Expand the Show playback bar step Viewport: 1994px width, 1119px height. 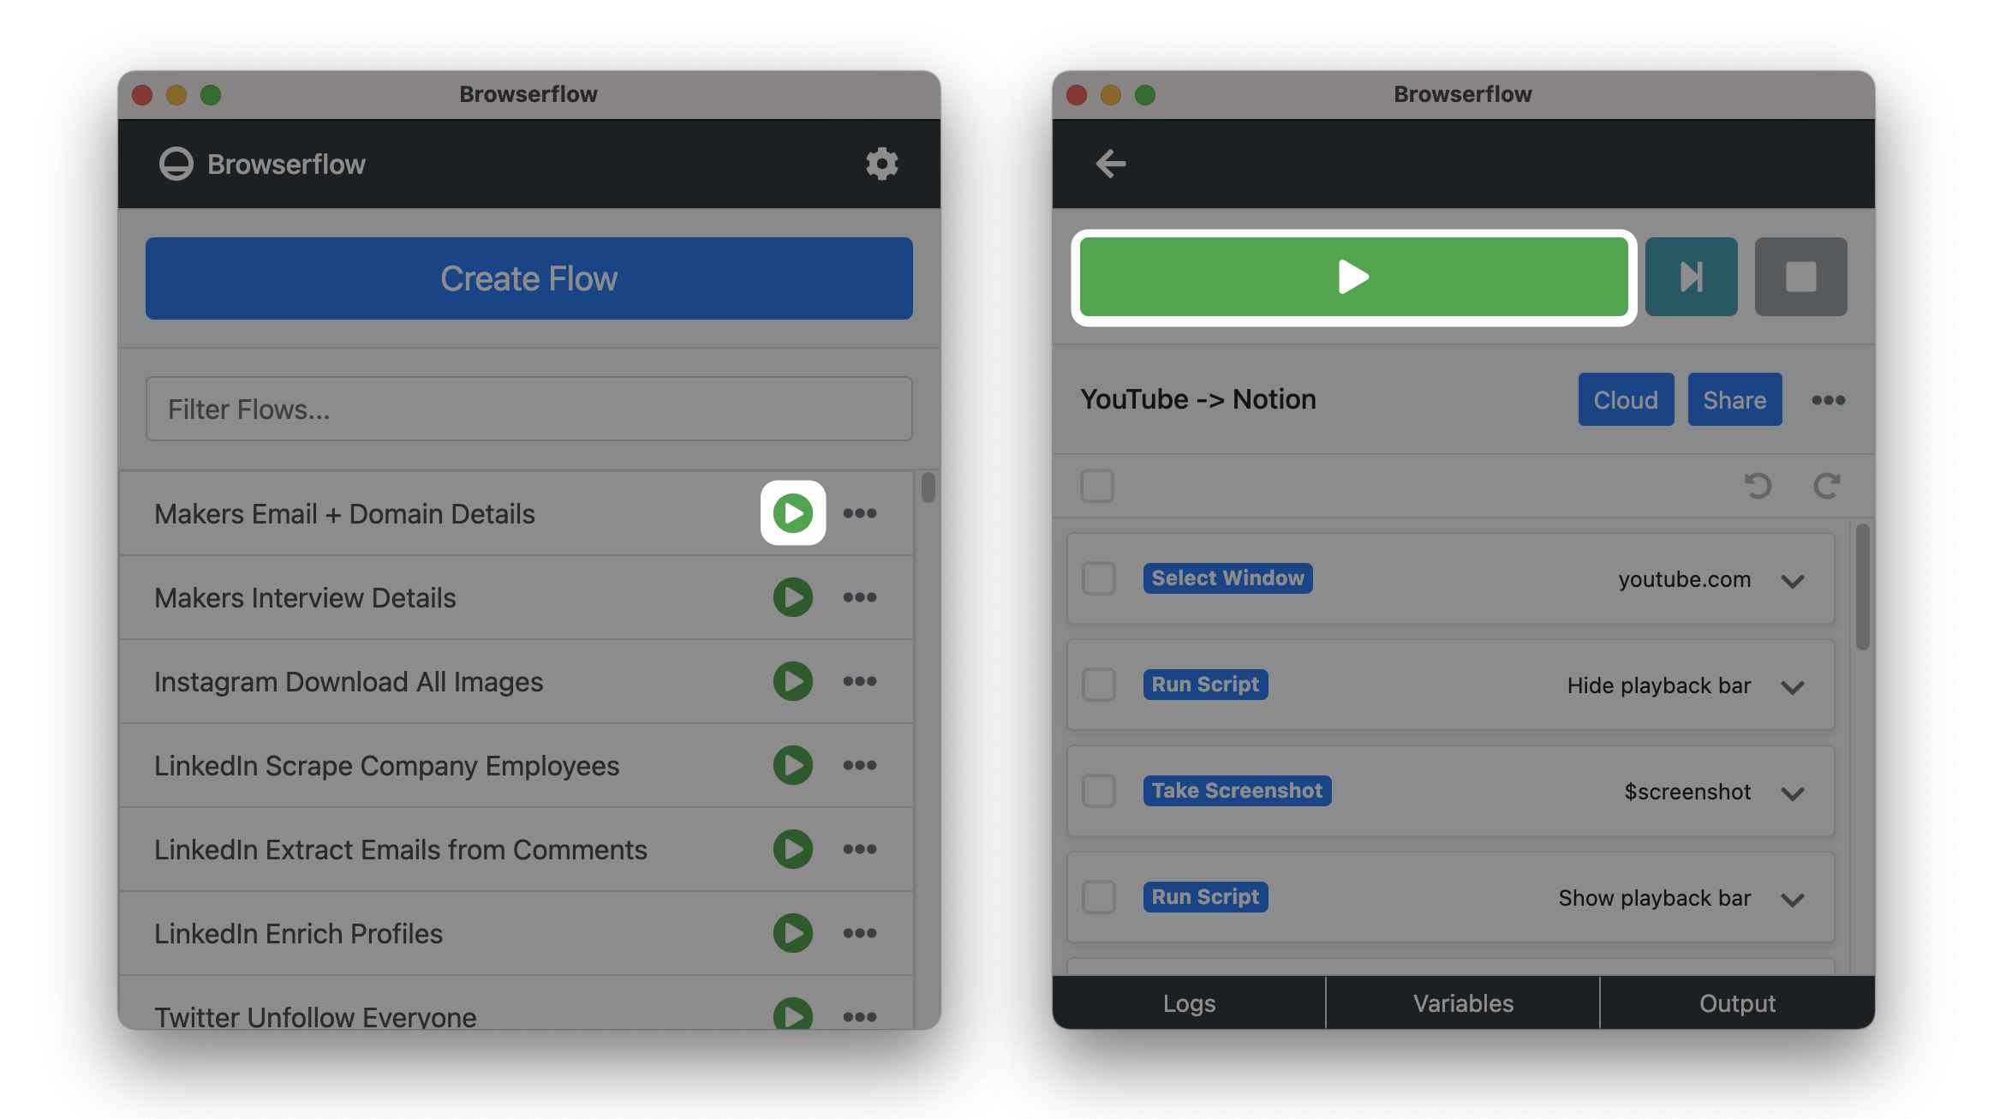(x=1792, y=899)
